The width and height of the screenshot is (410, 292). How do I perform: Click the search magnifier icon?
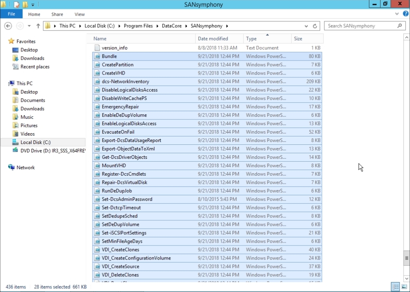click(400, 26)
